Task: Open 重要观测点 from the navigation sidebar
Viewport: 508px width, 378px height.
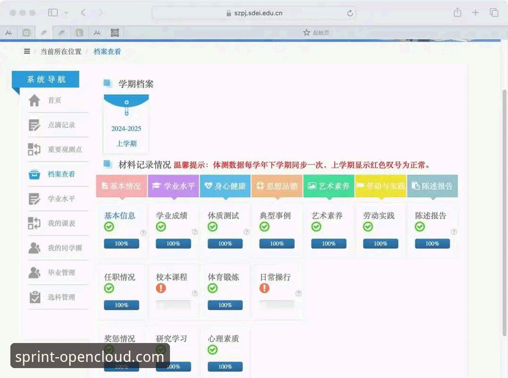Action: click(x=34, y=149)
